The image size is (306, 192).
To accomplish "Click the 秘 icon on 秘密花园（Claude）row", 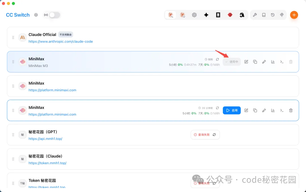I will click(x=23, y=159).
